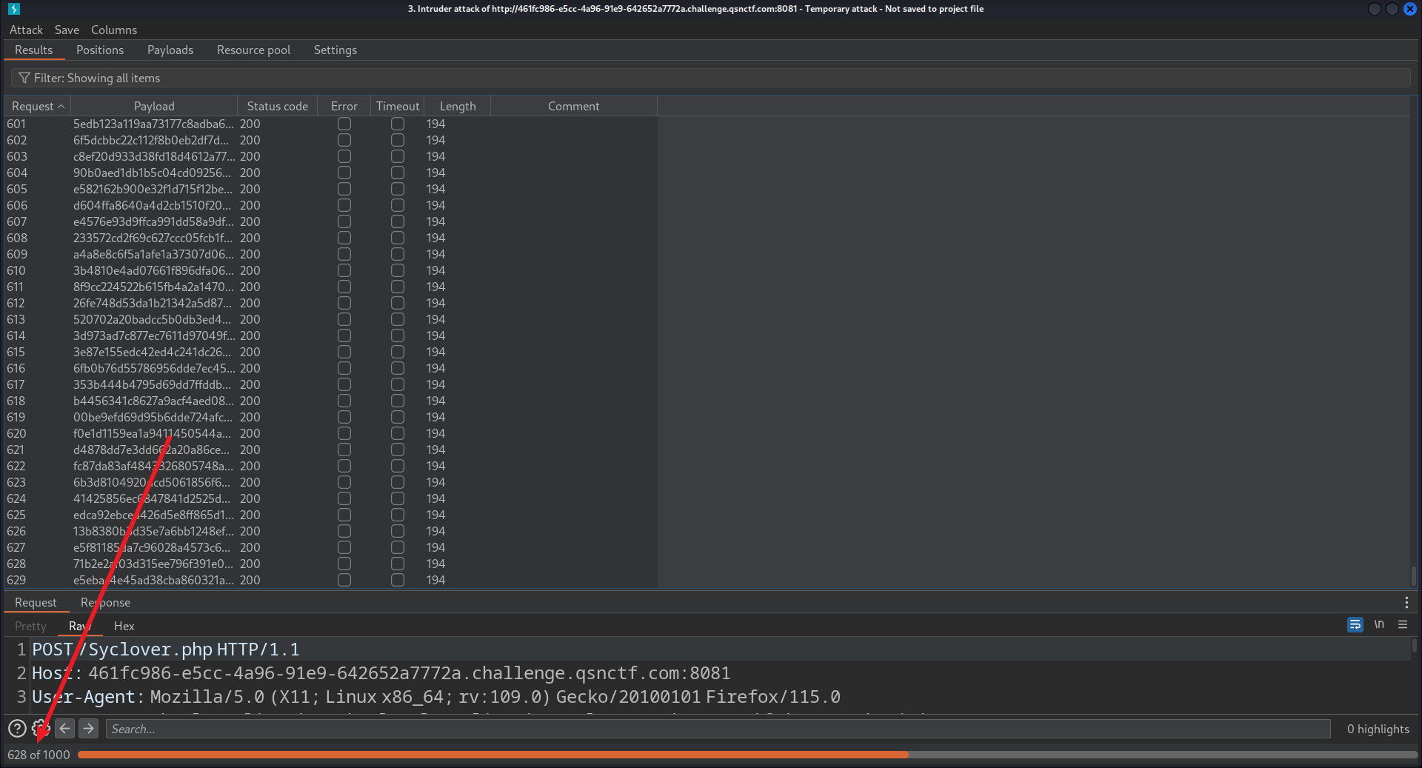This screenshot has height=768, width=1422.
Task: Select request row 629
Action: pos(330,581)
